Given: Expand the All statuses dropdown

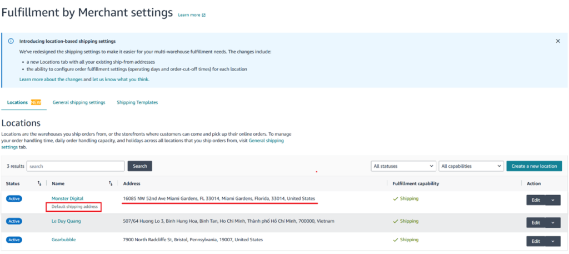Looking at the screenshot, I should pos(403,166).
